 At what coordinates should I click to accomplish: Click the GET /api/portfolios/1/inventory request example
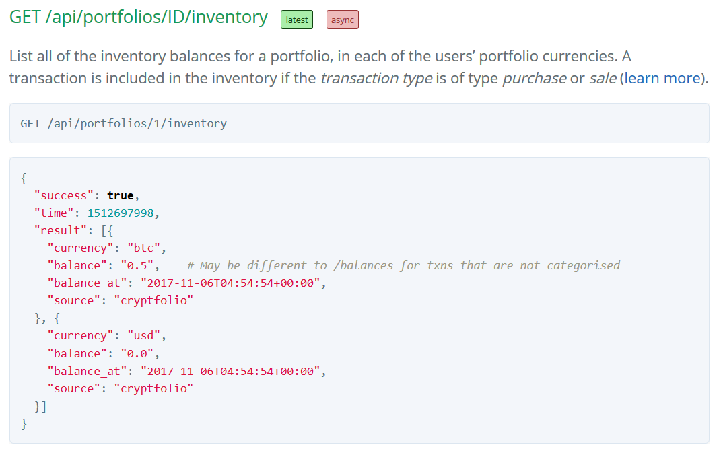pos(124,123)
